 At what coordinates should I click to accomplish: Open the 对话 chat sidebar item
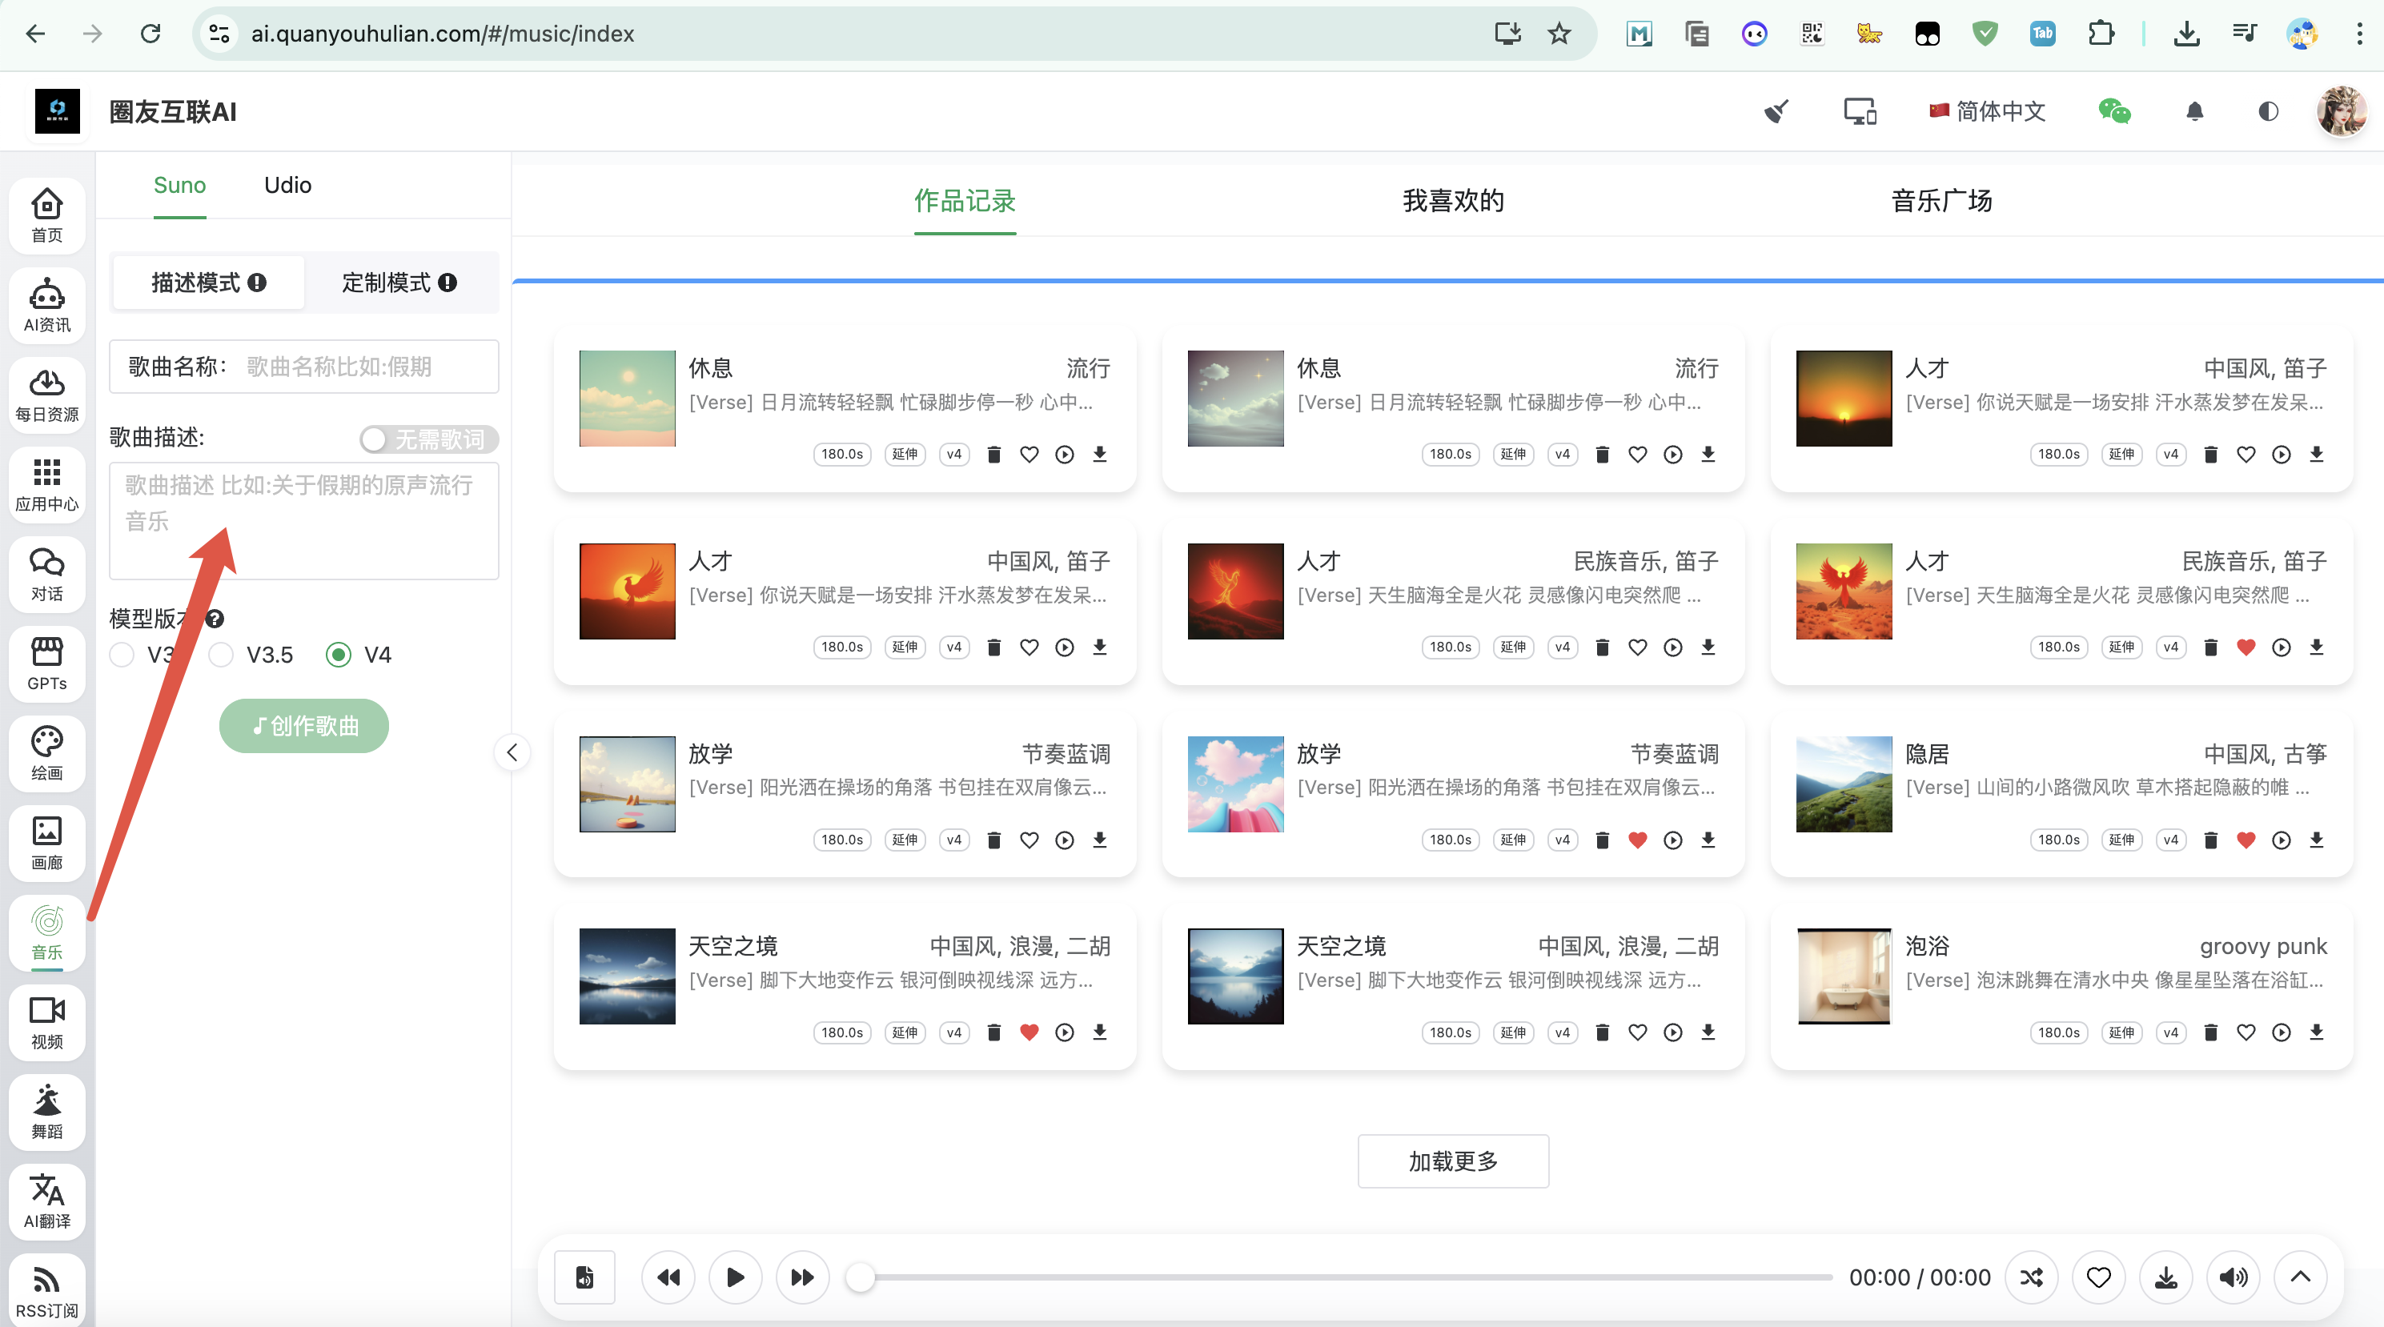pyautogui.click(x=47, y=574)
